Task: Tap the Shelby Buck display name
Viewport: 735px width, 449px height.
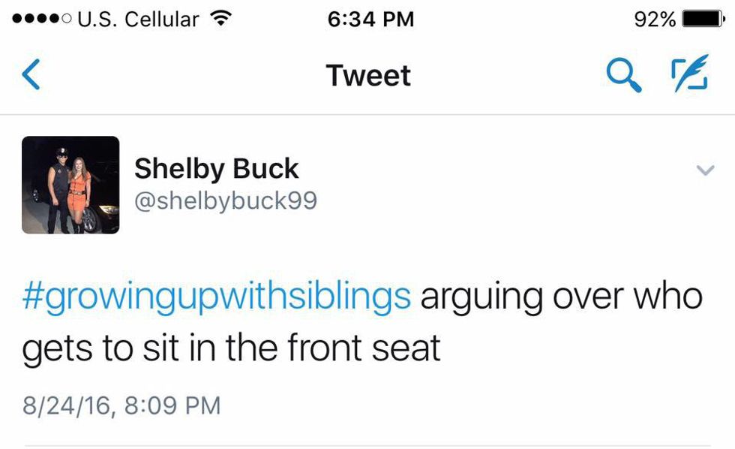Action: click(216, 169)
